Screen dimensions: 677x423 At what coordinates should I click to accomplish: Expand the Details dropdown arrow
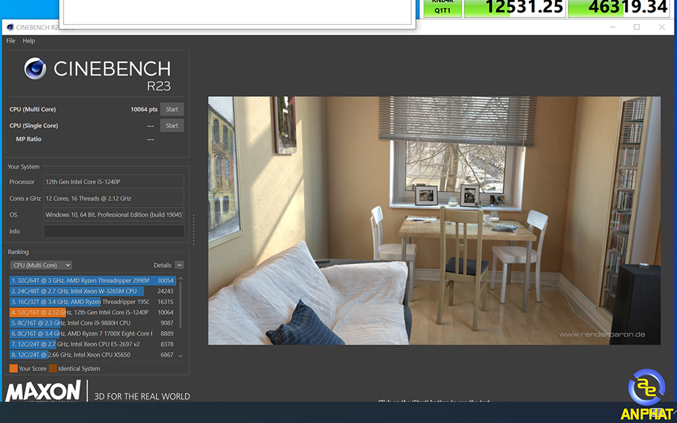(179, 265)
